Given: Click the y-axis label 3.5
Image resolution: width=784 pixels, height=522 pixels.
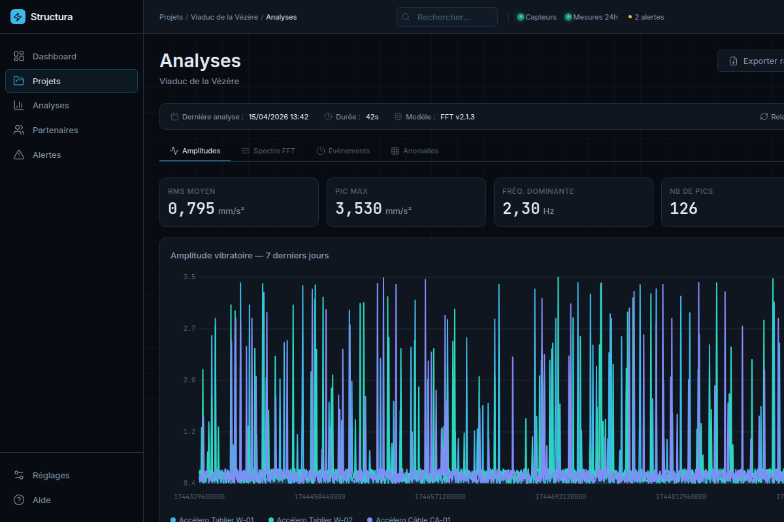Looking at the screenshot, I should click(x=189, y=277).
